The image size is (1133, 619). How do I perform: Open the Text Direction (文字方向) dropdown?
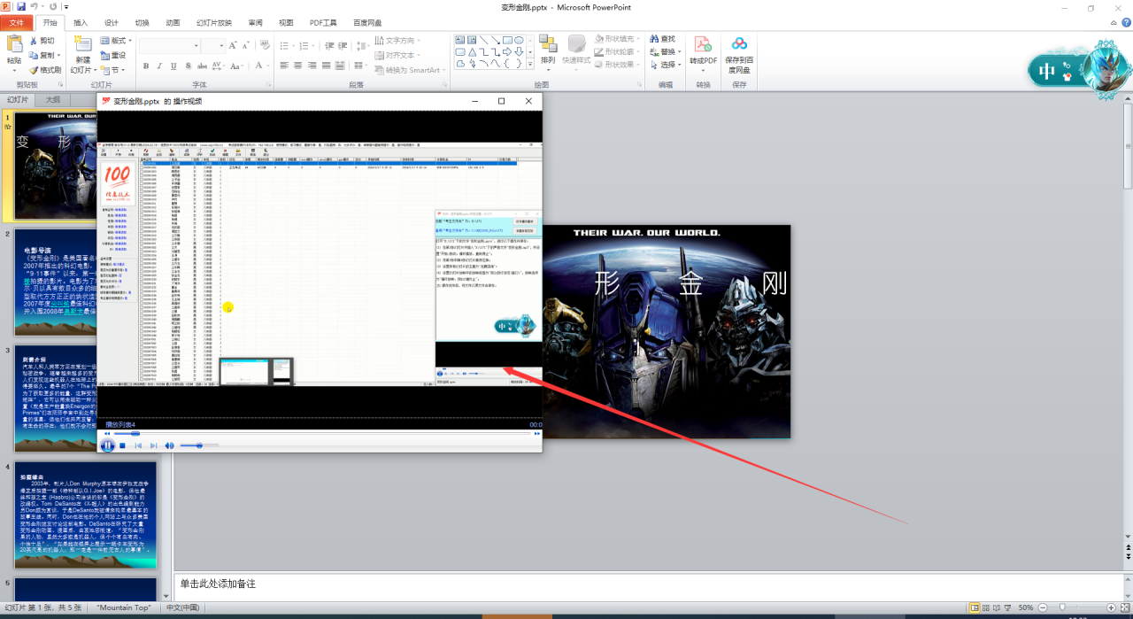click(397, 41)
